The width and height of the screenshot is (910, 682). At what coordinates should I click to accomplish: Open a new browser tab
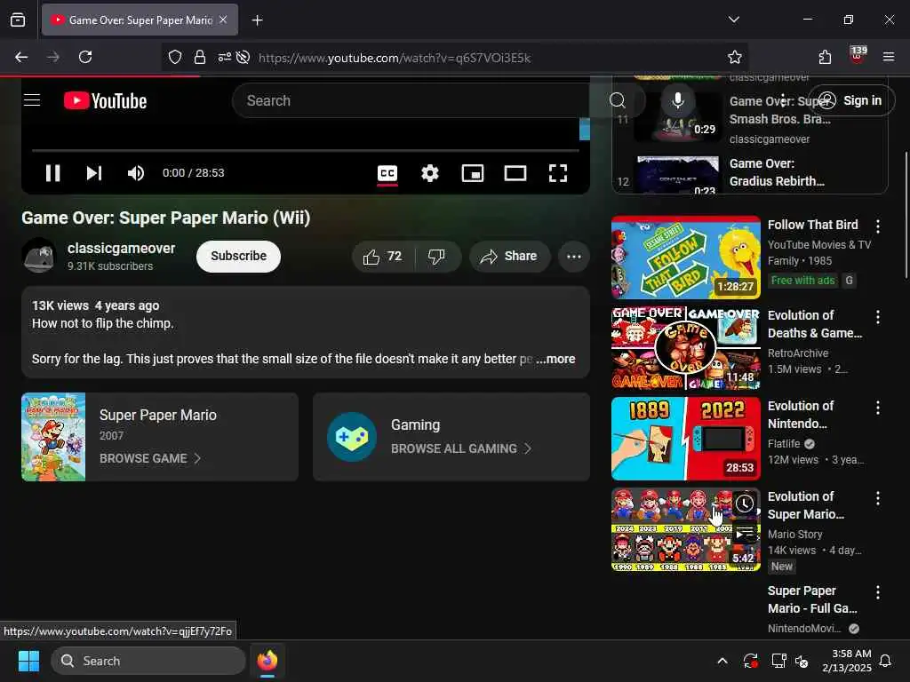(x=257, y=20)
